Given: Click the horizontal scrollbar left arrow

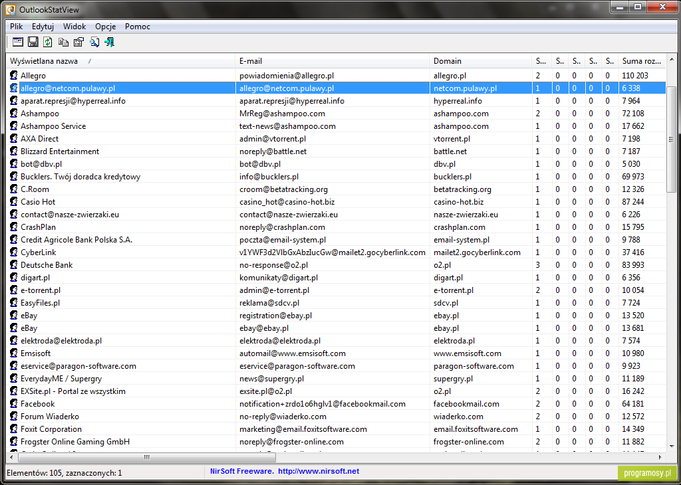Looking at the screenshot, I should pos(11,457).
